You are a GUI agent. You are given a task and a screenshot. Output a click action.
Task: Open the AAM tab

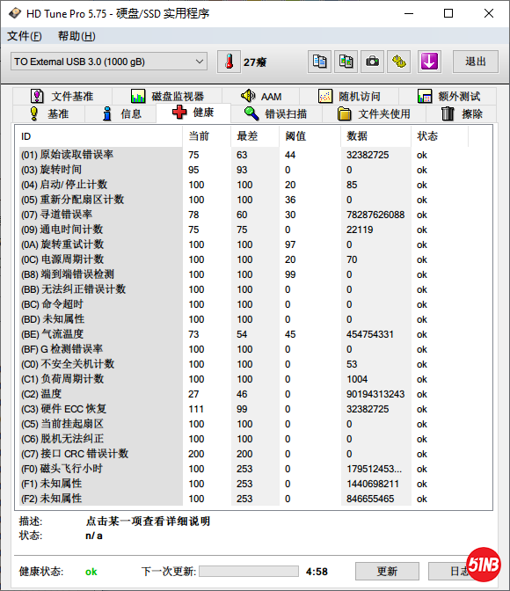(261, 97)
